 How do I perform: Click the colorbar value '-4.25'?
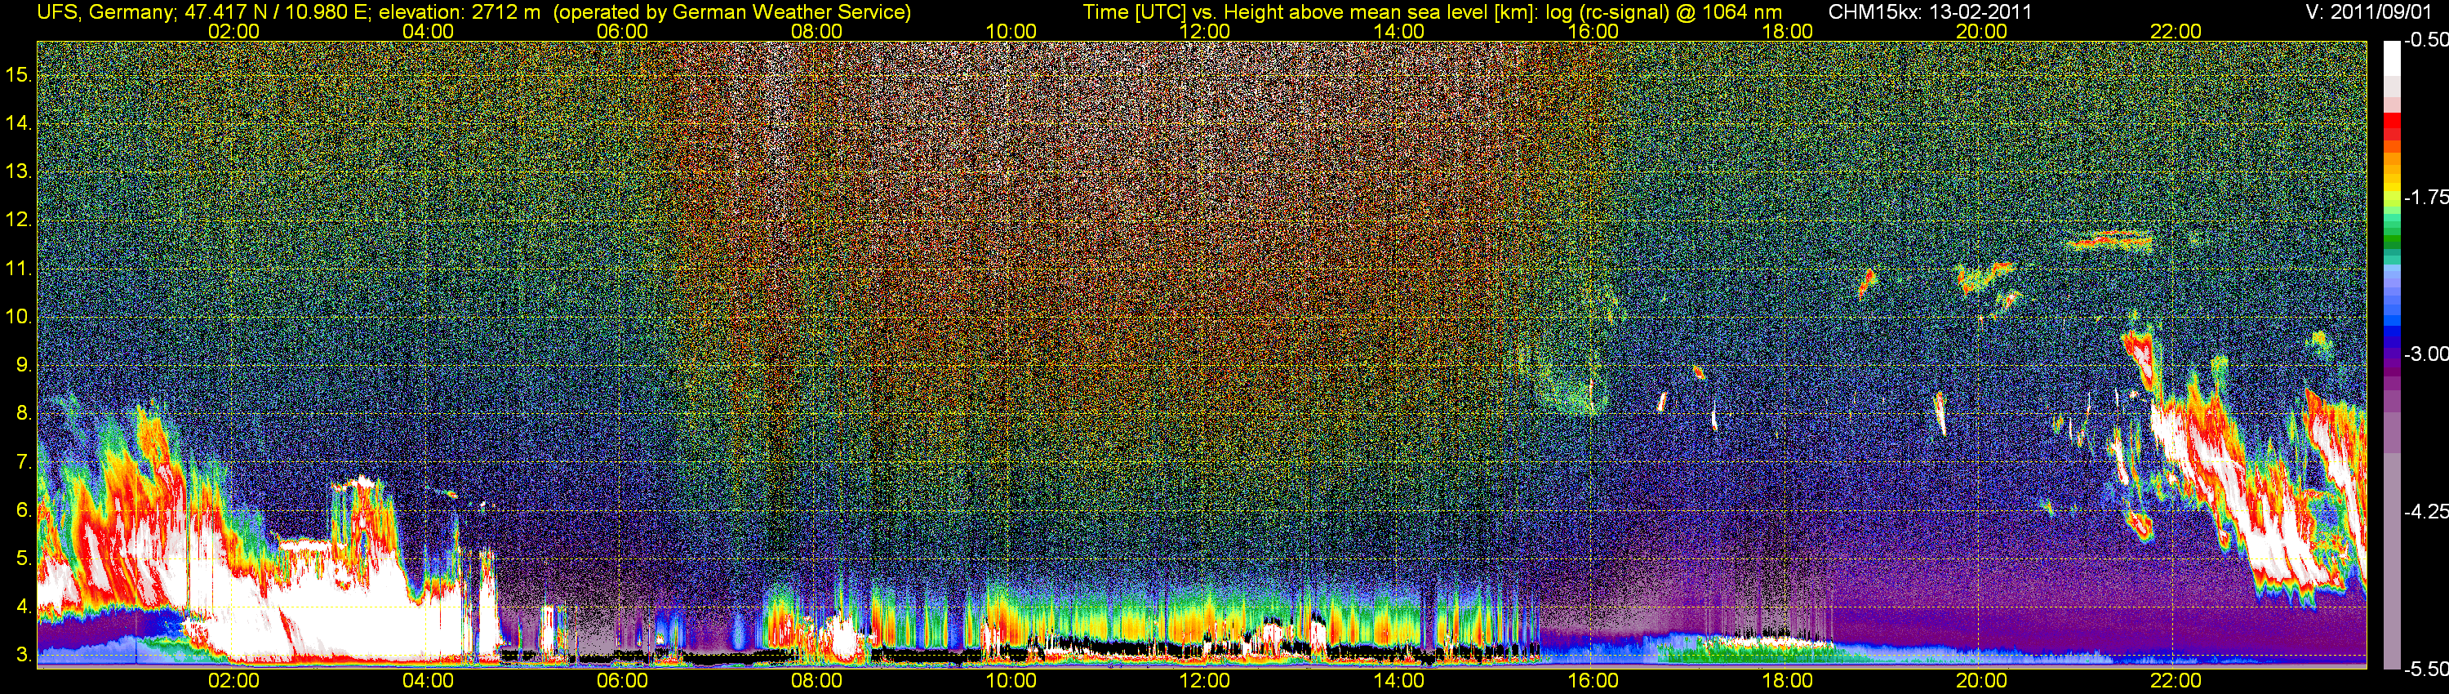(2426, 511)
